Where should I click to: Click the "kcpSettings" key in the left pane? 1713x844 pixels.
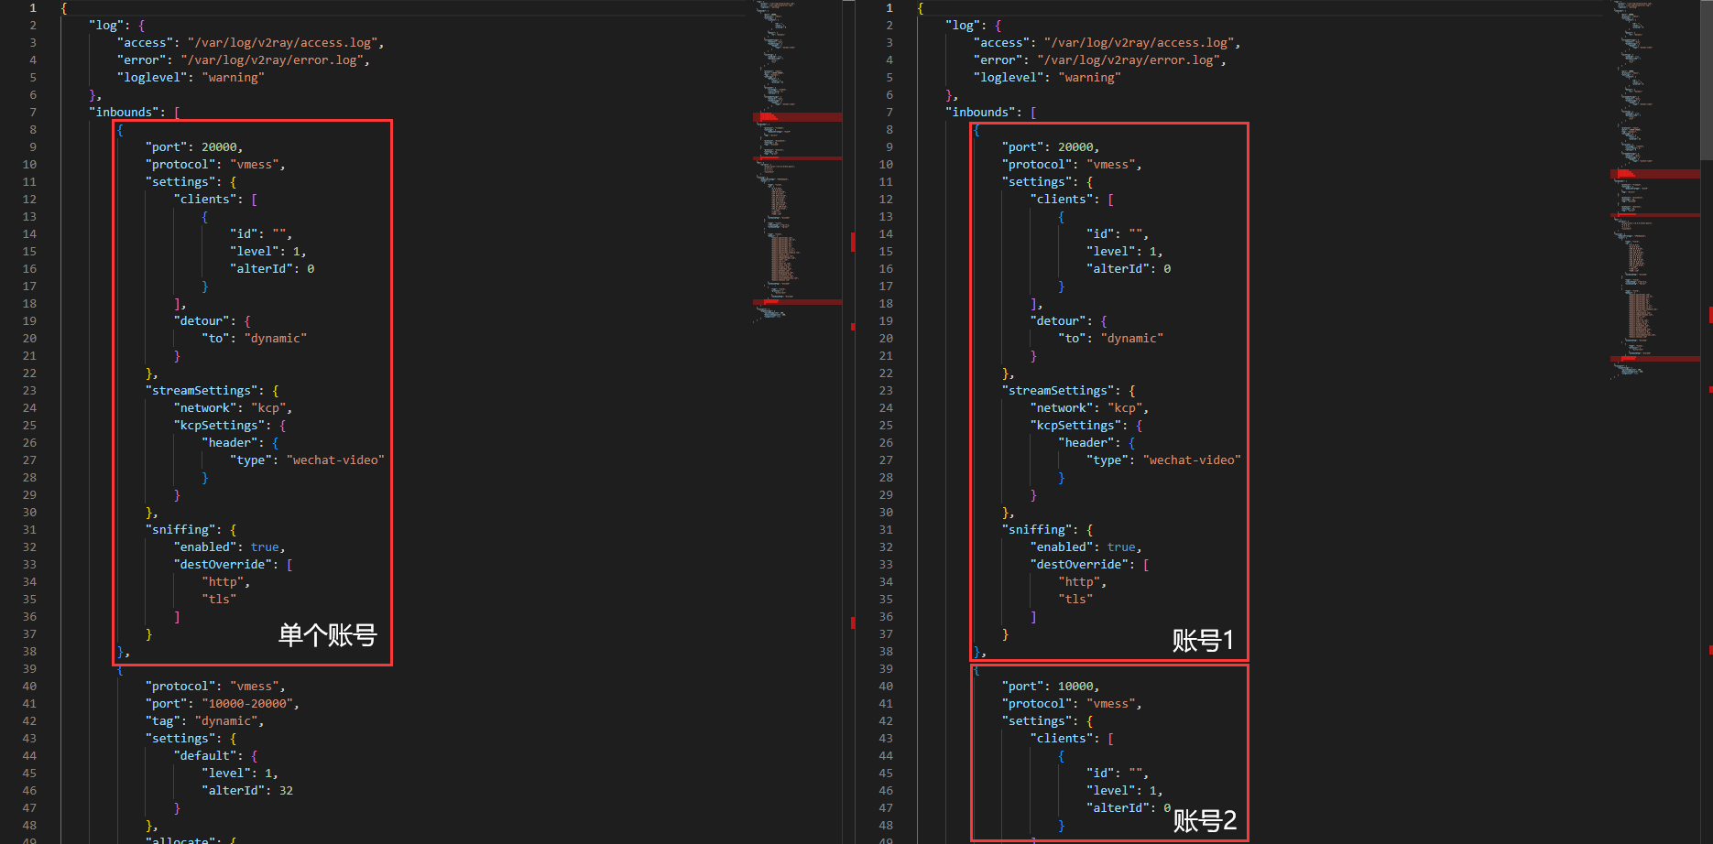(x=219, y=426)
